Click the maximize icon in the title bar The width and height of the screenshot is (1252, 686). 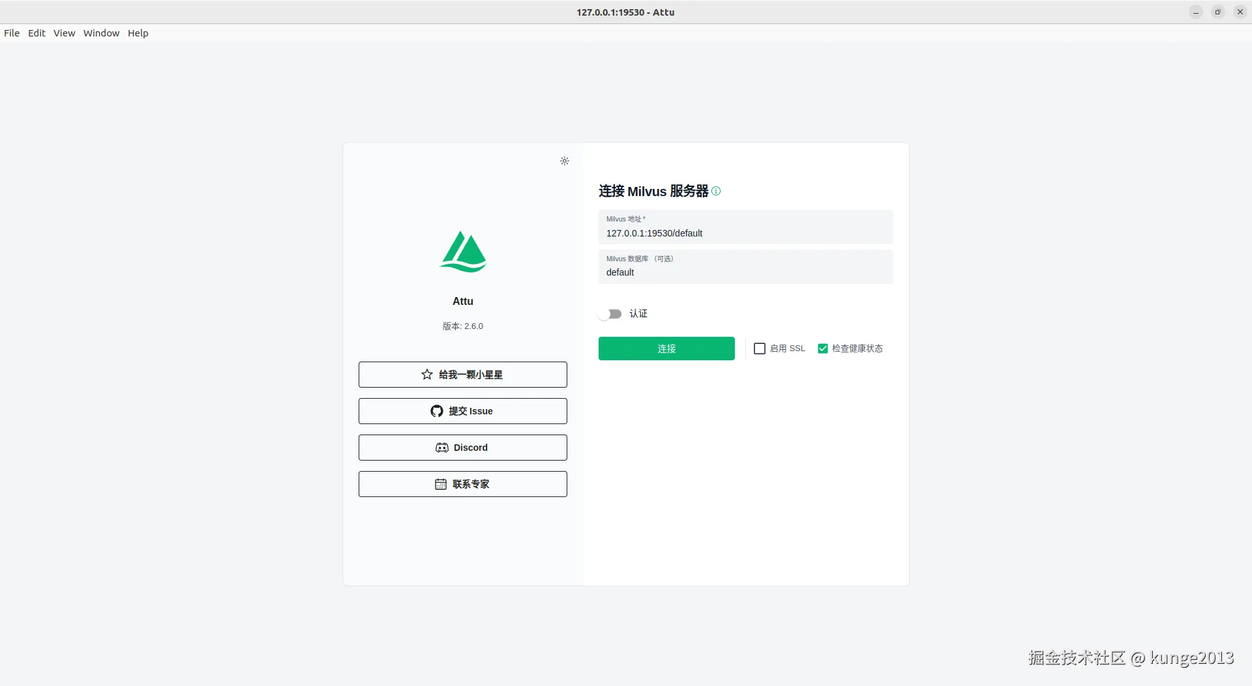(1217, 12)
